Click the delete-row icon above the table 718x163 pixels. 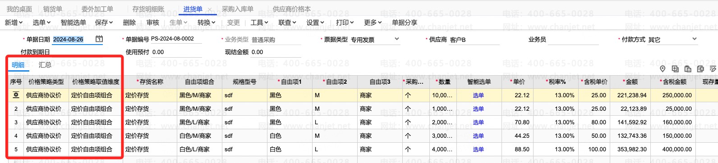point(700,69)
